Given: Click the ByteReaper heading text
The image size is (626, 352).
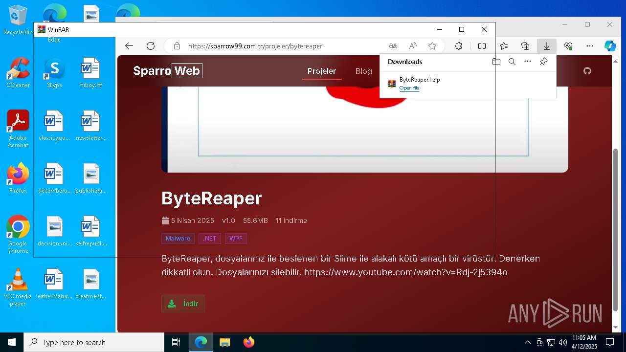Looking at the screenshot, I should pyautogui.click(x=212, y=198).
